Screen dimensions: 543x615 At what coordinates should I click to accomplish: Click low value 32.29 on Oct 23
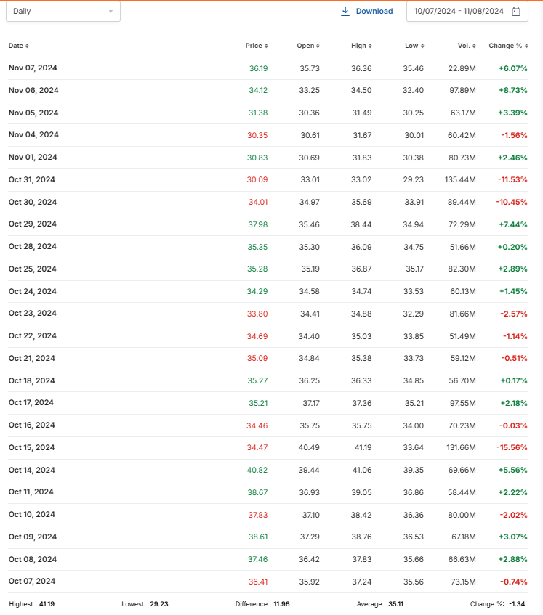(413, 314)
